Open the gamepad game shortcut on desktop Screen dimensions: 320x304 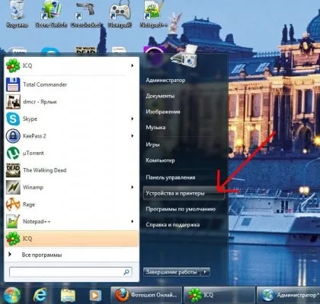coord(120,13)
